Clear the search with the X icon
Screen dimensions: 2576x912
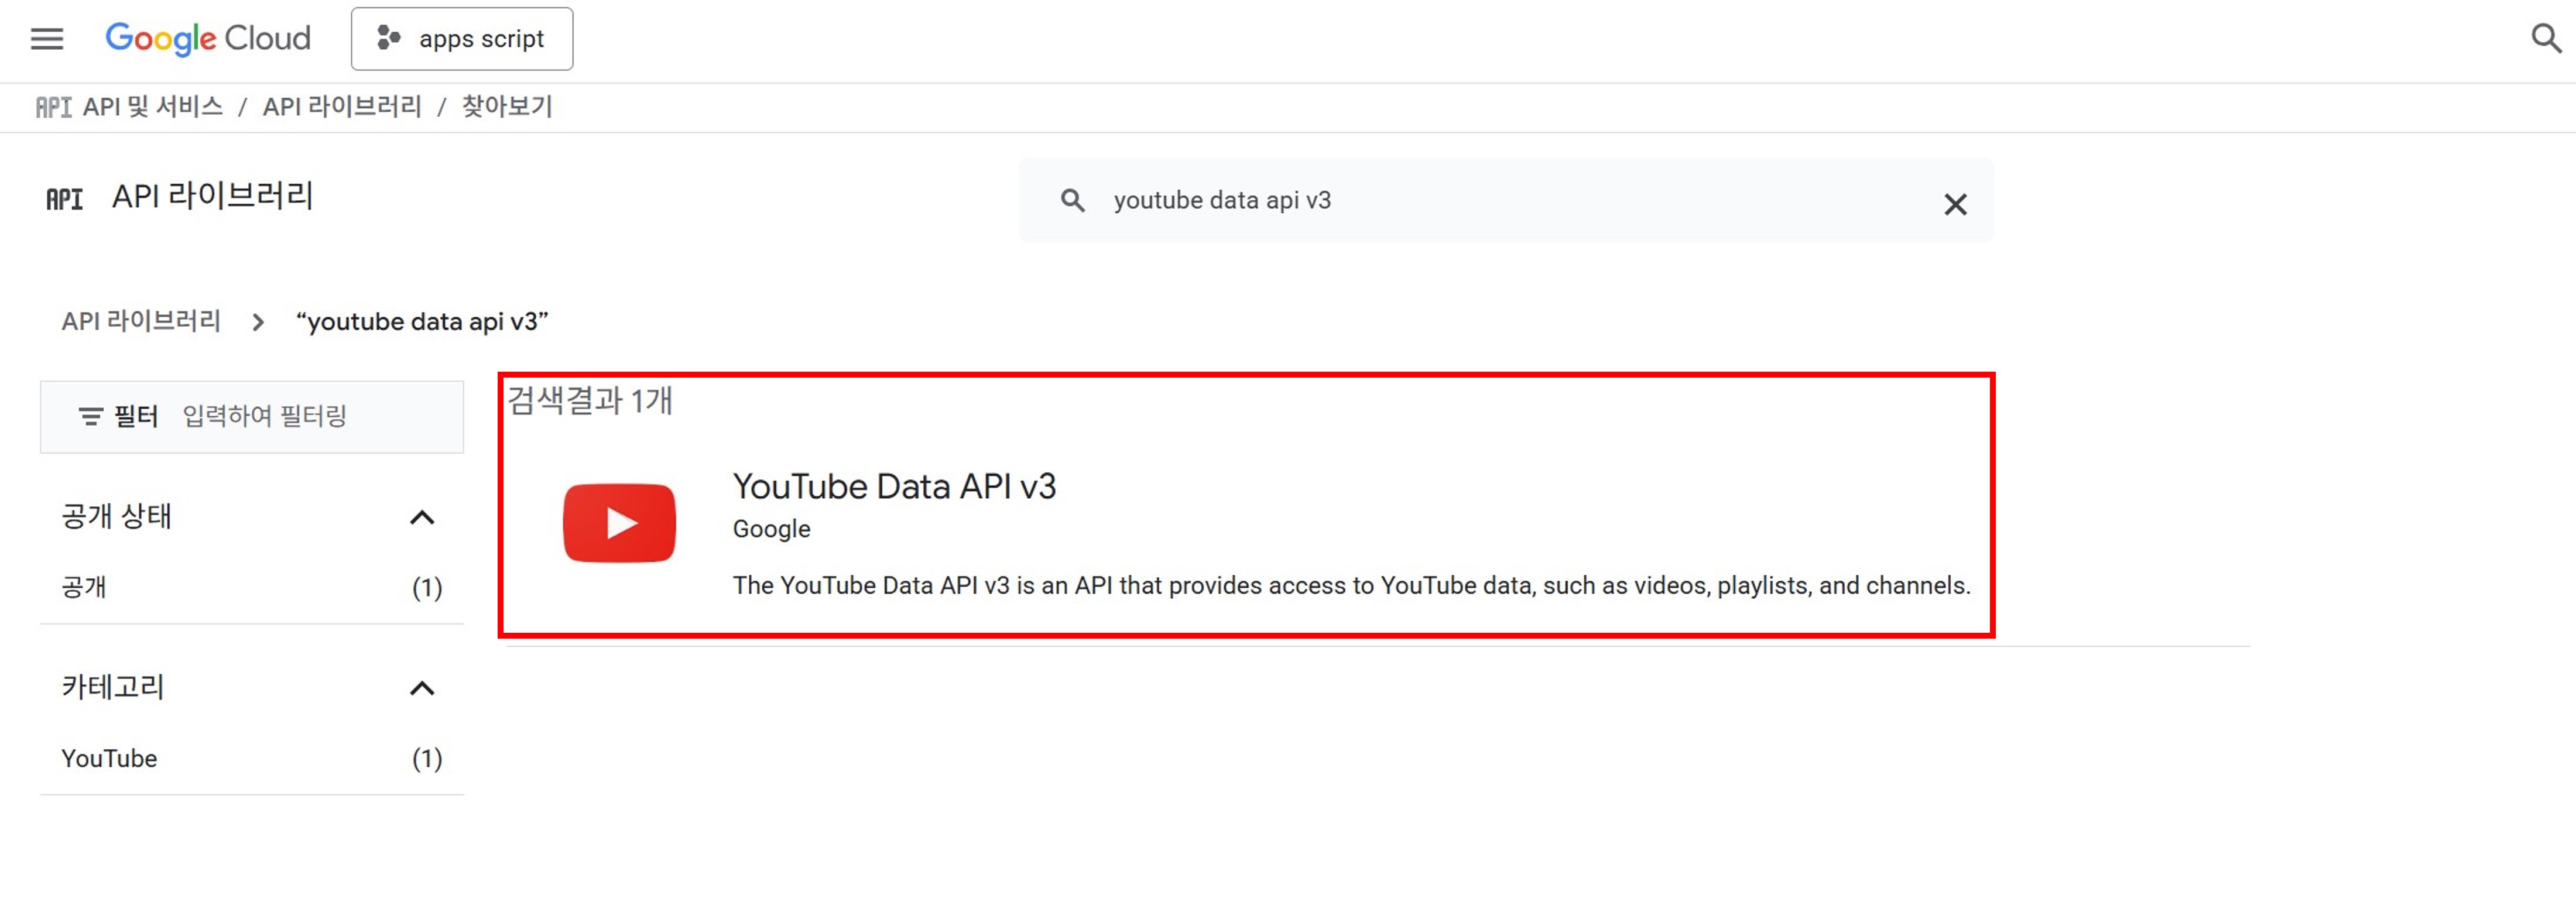[1955, 205]
